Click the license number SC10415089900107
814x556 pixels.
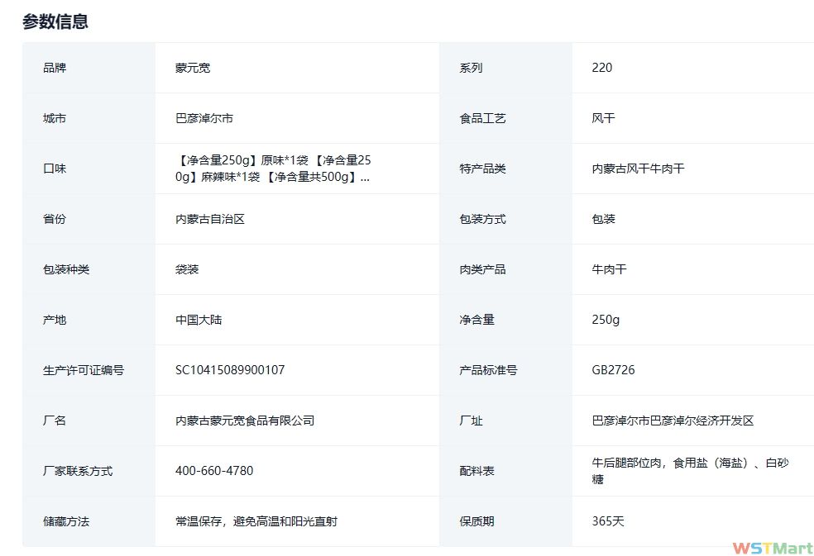pyautogui.click(x=230, y=370)
